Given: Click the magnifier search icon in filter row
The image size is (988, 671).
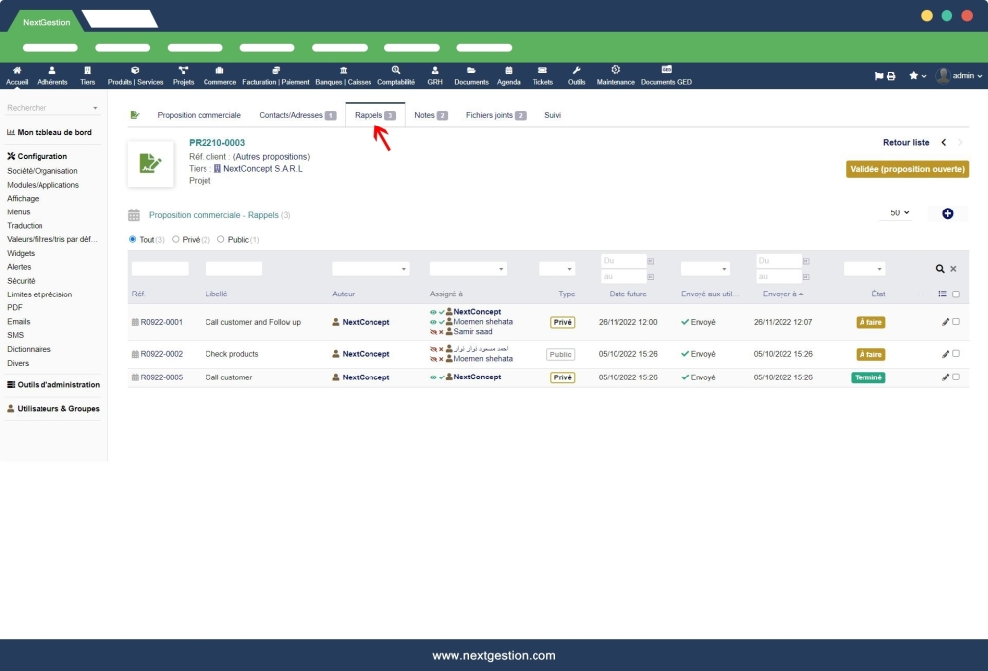Looking at the screenshot, I should (940, 268).
